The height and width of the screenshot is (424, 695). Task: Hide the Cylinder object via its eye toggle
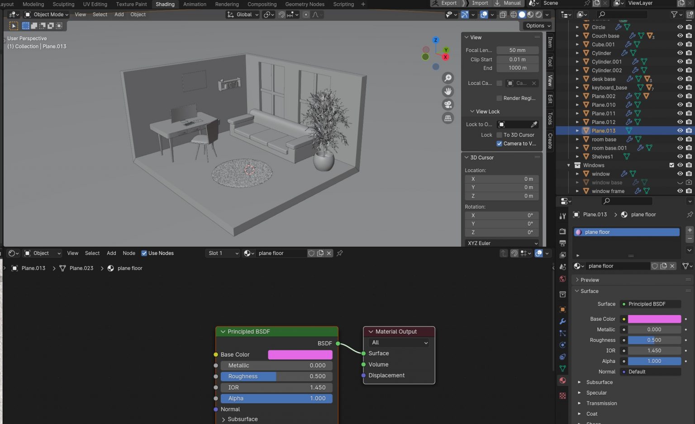679,53
